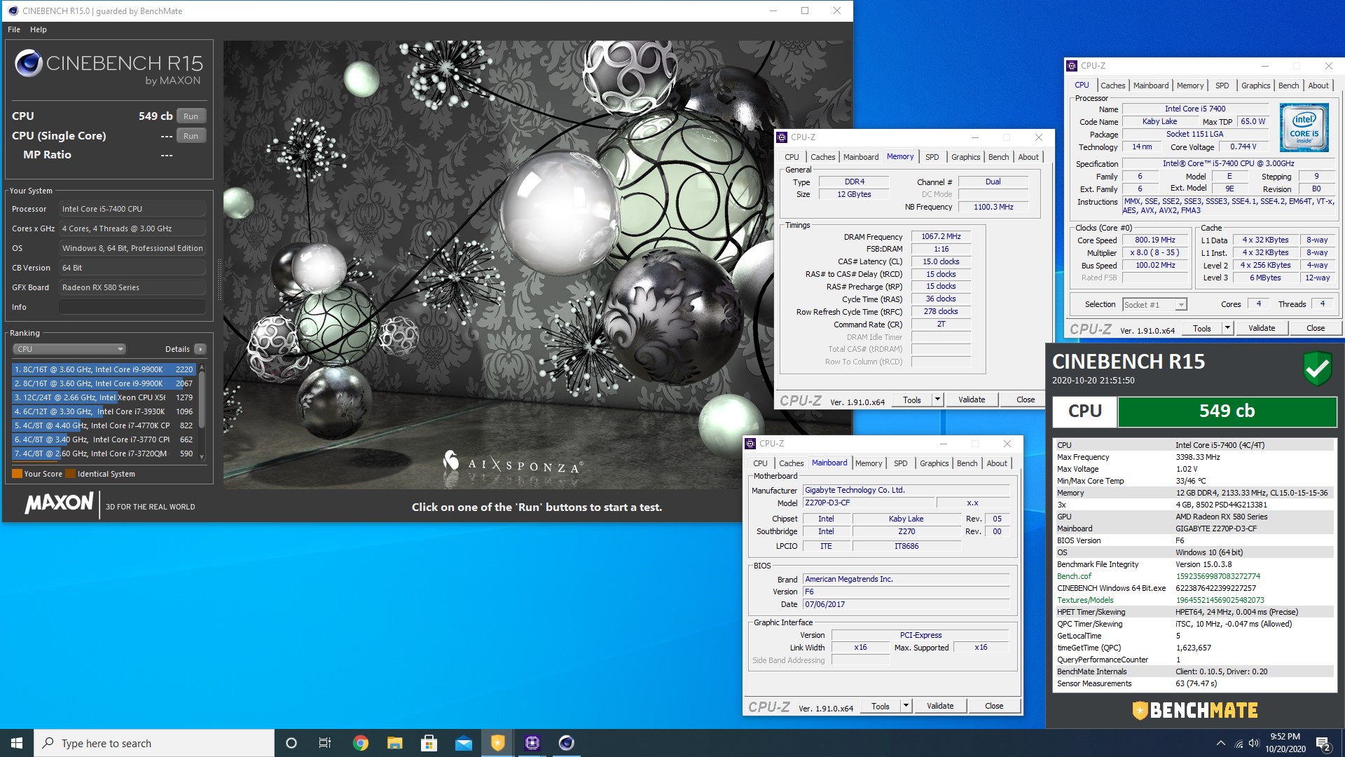1345x757 pixels.
Task: Switch to SPD tab in CPU-Z Memory window
Action: tap(932, 157)
